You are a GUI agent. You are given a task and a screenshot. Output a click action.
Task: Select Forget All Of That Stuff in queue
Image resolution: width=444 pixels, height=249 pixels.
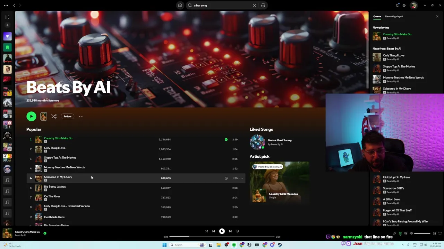coord(397,211)
